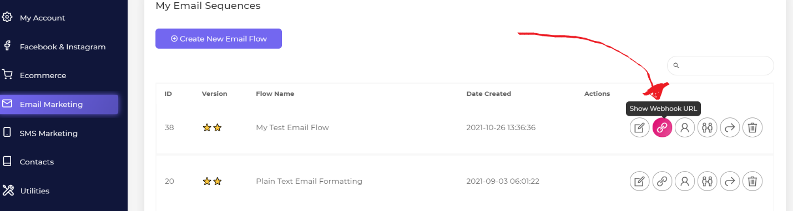The height and width of the screenshot is (211, 793).
Task: Click Create New Email Flow button
Action: [219, 39]
